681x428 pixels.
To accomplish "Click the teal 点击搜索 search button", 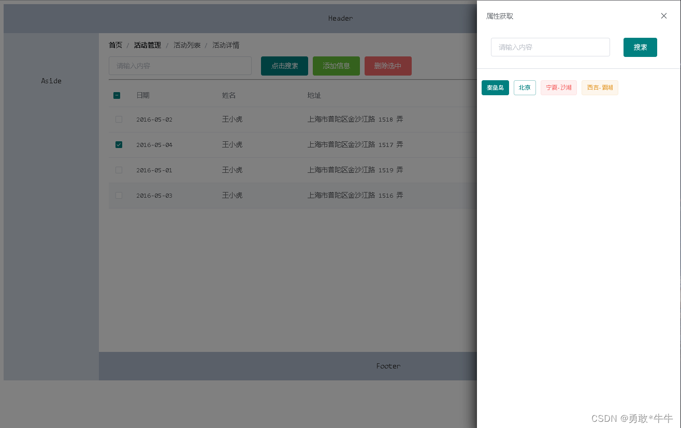I will coord(284,66).
